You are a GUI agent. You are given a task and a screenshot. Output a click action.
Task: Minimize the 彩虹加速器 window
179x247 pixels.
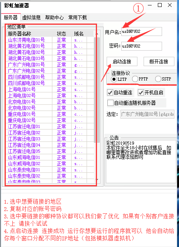150,5
